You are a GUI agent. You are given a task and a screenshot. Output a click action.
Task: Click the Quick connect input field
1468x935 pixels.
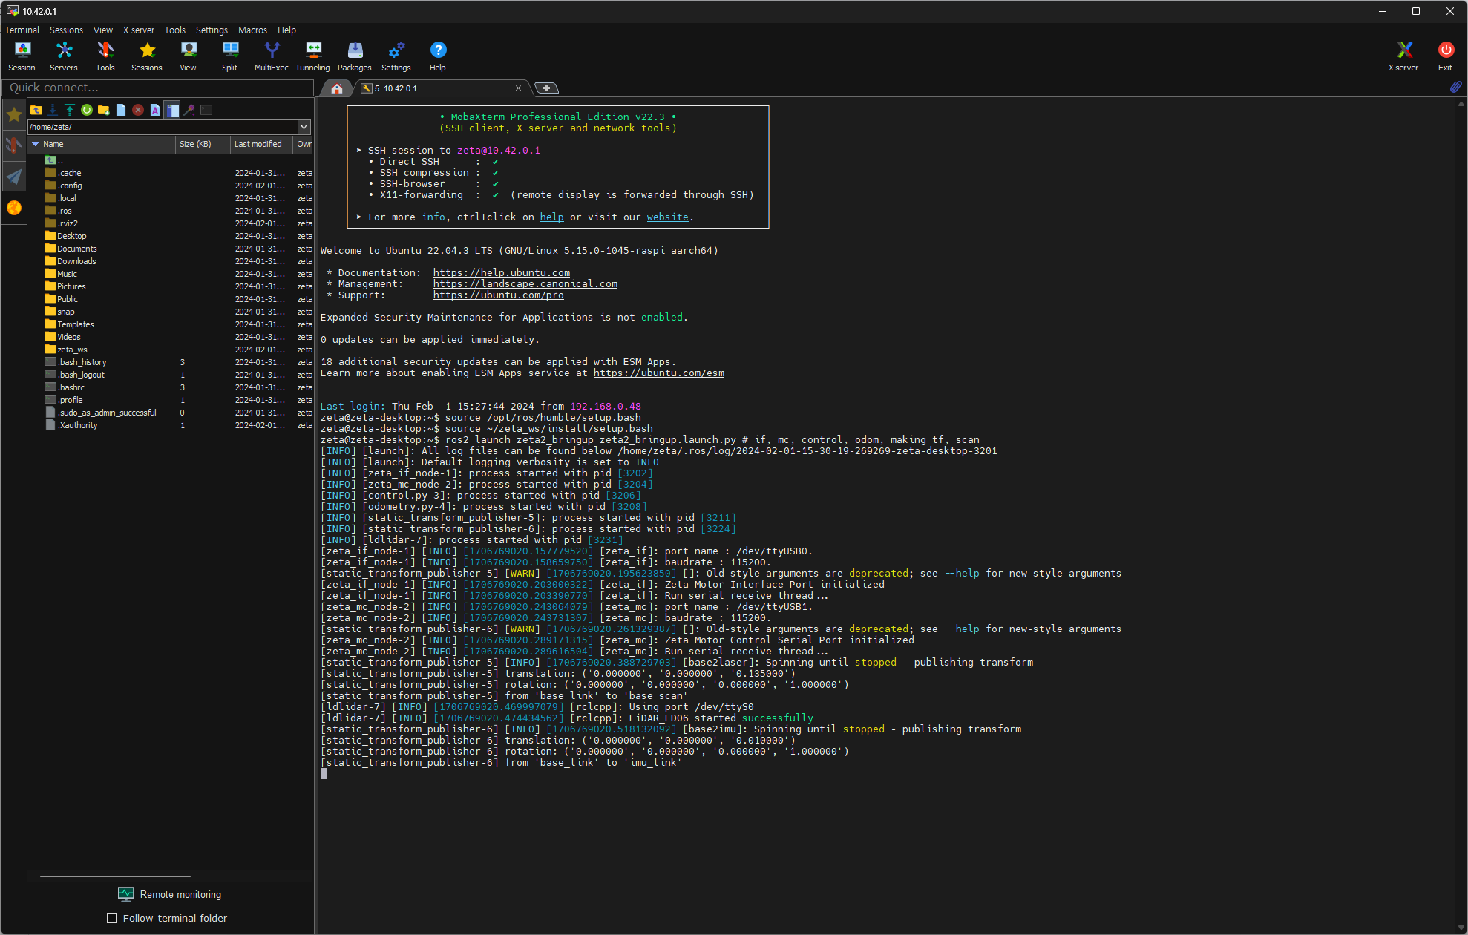[157, 88]
